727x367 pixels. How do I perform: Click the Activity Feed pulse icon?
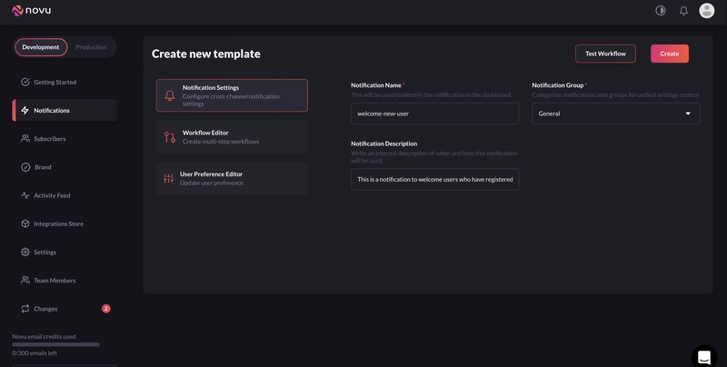25,195
